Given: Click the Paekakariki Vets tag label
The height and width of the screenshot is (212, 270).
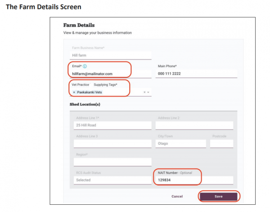Looking at the screenshot, I should point(90,92).
